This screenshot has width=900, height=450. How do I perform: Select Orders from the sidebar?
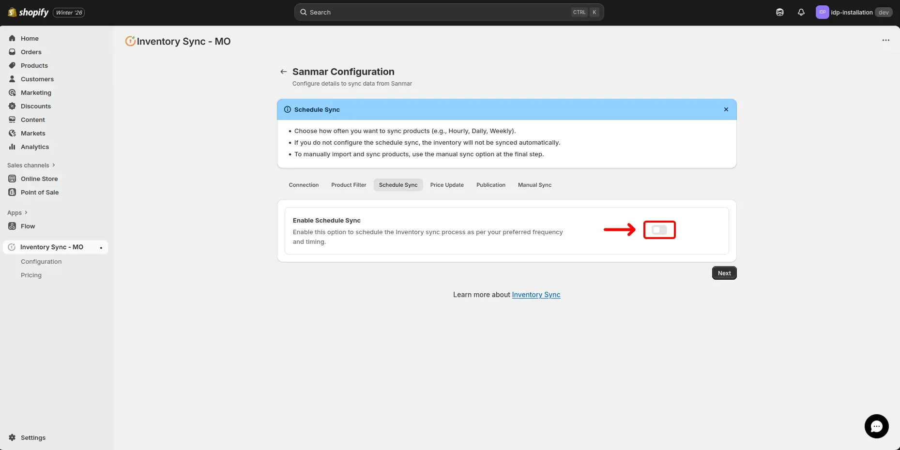click(31, 52)
